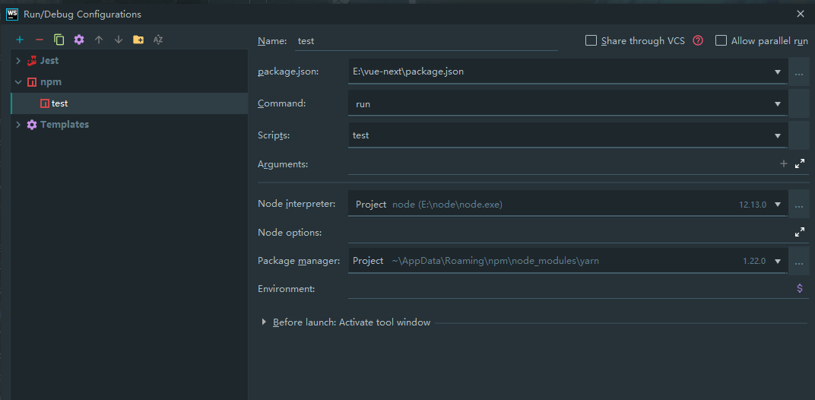Expand Before launch section
This screenshot has height=400, width=815.
[x=264, y=322]
